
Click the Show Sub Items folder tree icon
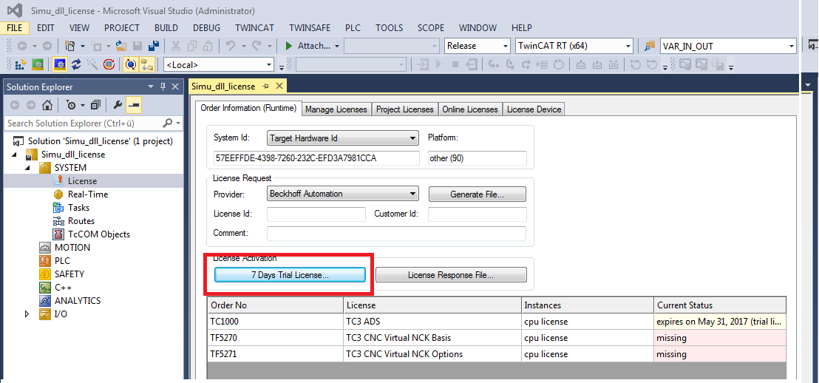147,65
